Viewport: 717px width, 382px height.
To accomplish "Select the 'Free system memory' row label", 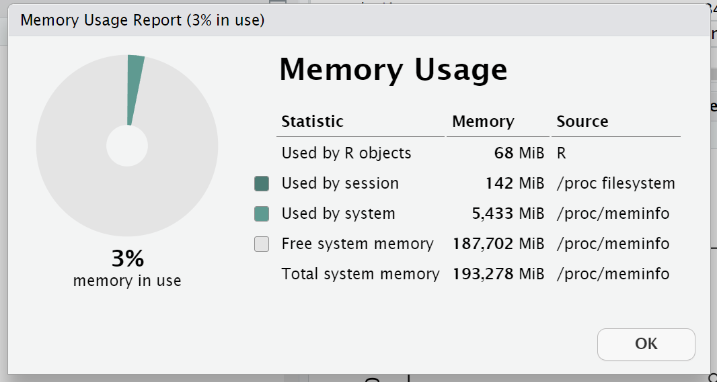I will [x=357, y=244].
